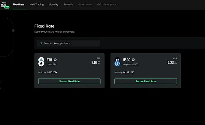Click the search magnifier icon
205x125 pixels.
pyautogui.click(x=41, y=43)
